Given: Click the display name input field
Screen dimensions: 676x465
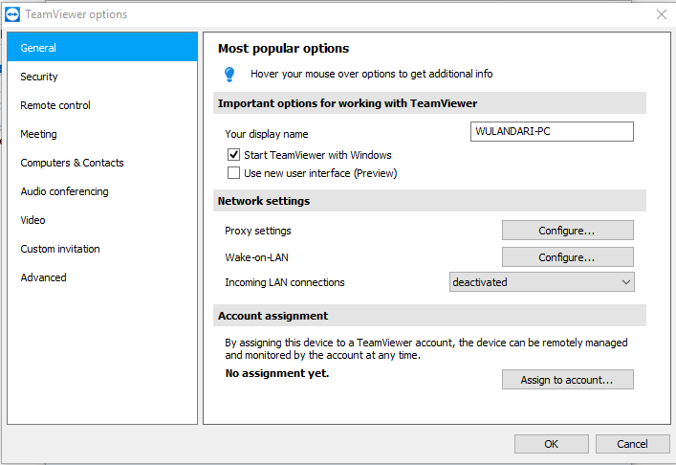Looking at the screenshot, I should [552, 132].
